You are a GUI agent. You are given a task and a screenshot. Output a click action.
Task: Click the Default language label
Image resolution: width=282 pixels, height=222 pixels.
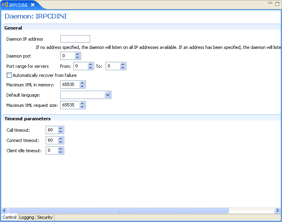(23, 95)
